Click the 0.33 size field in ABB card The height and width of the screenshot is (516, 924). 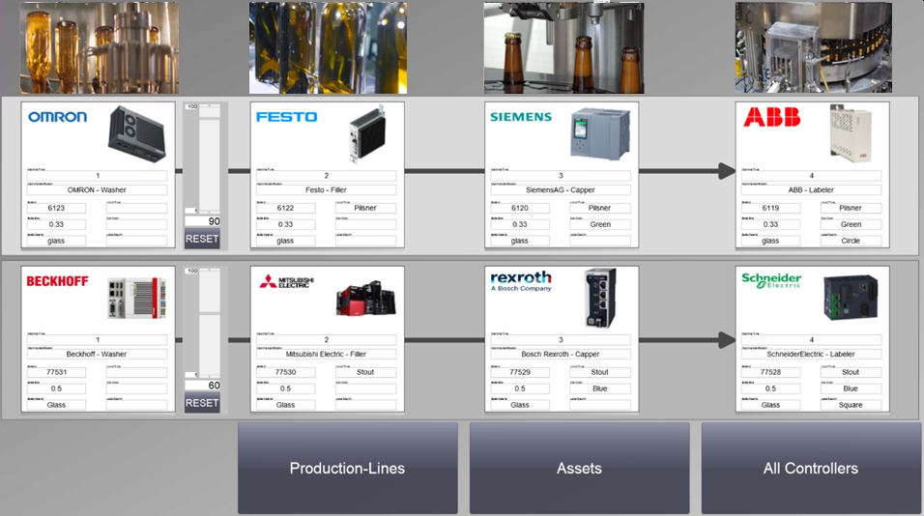(770, 224)
